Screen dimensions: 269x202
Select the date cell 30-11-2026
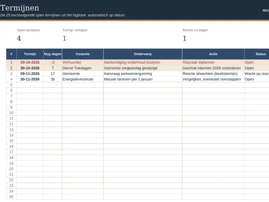(30, 79)
